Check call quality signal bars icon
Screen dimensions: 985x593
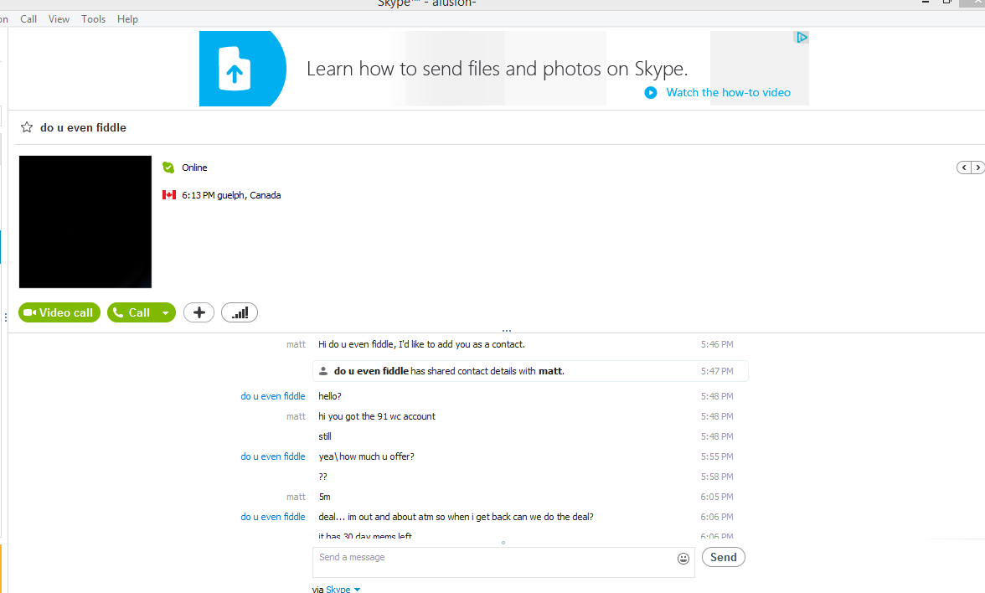240,312
